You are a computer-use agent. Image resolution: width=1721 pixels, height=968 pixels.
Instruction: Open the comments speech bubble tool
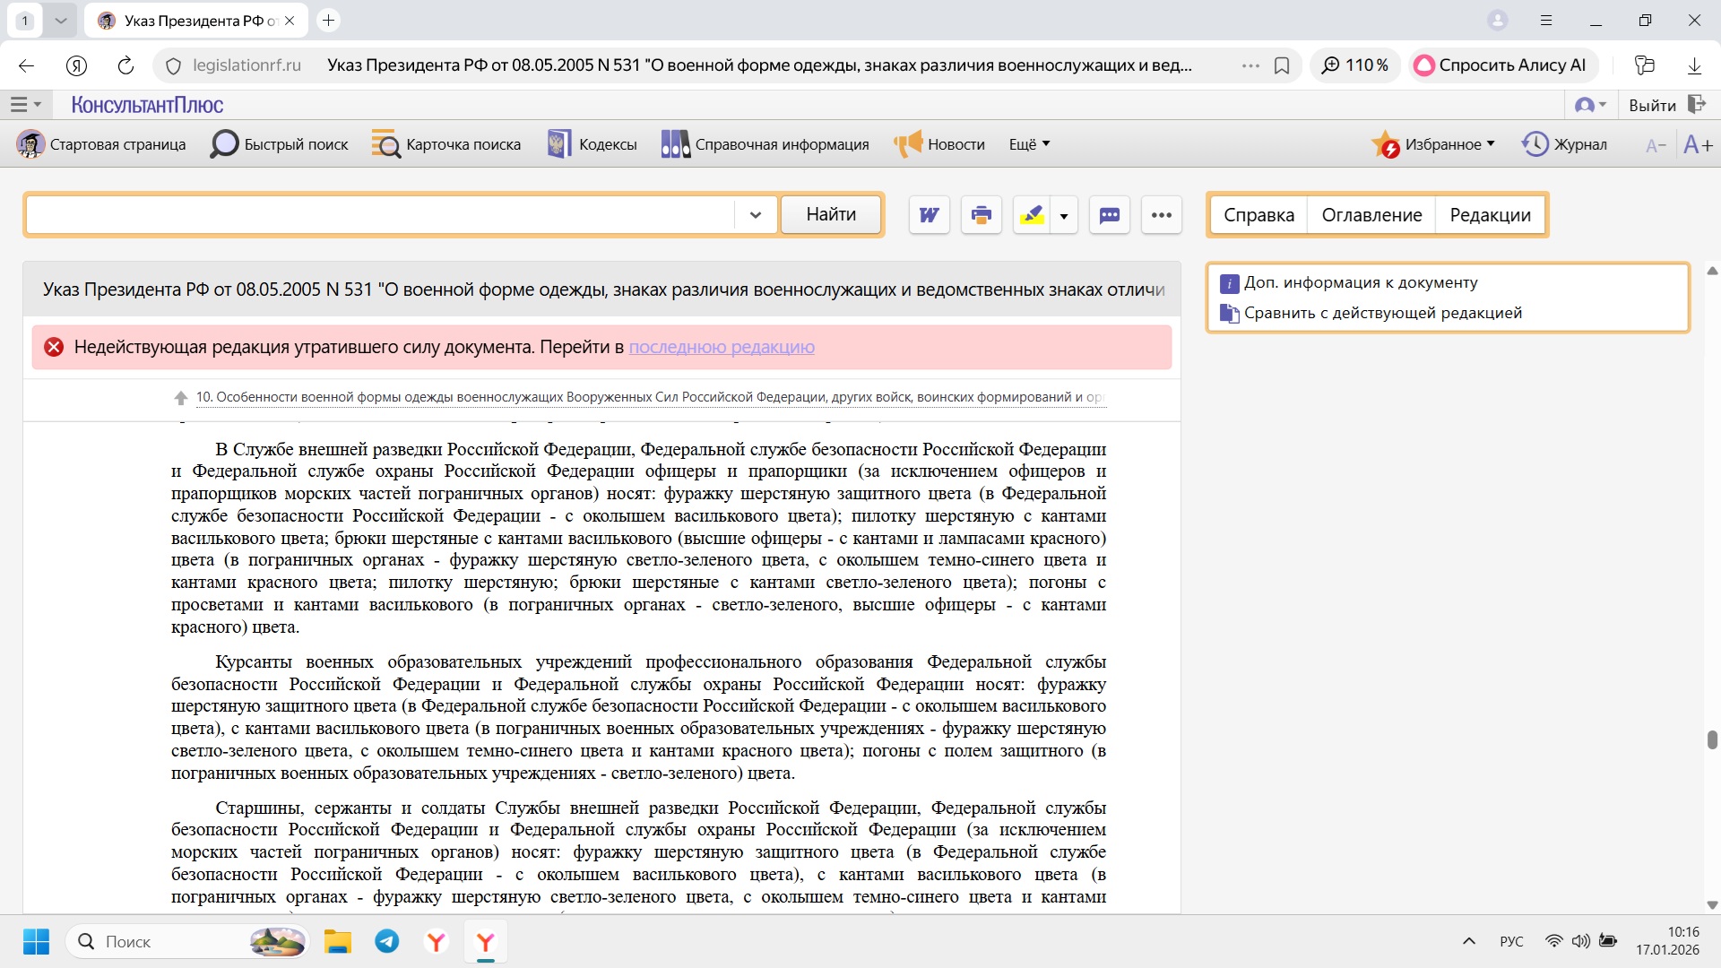click(1109, 214)
